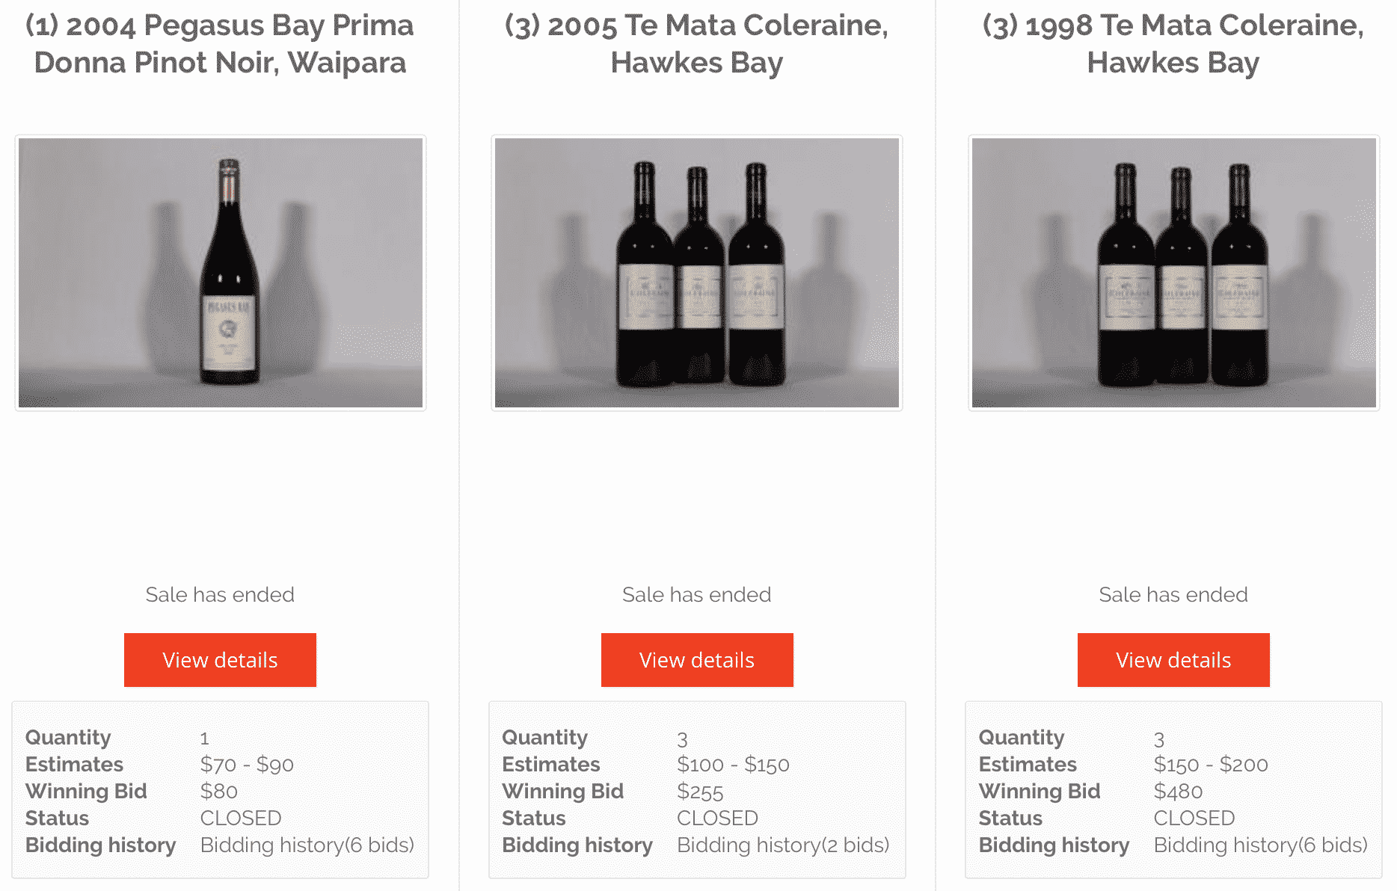Select the $480 winning bid amount

tap(1178, 792)
